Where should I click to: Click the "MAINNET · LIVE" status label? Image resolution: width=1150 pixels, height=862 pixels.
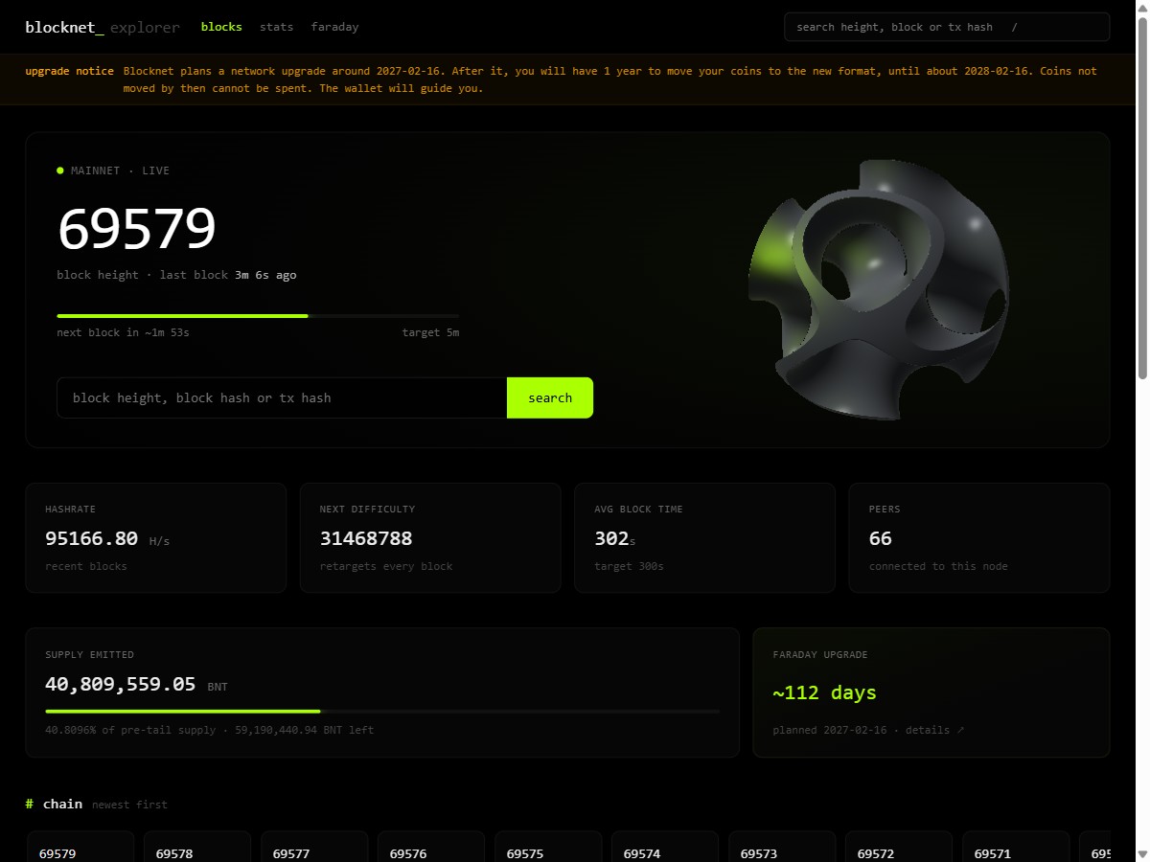[120, 170]
